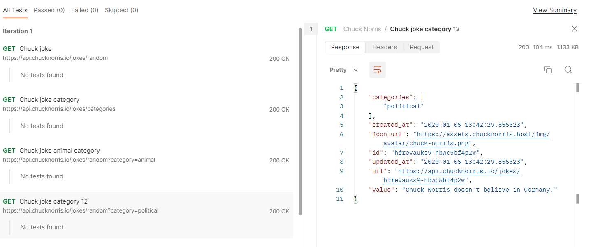Click the 200 OK status for Chuck joke
This screenshot has width=589, height=247.
point(279,59)
